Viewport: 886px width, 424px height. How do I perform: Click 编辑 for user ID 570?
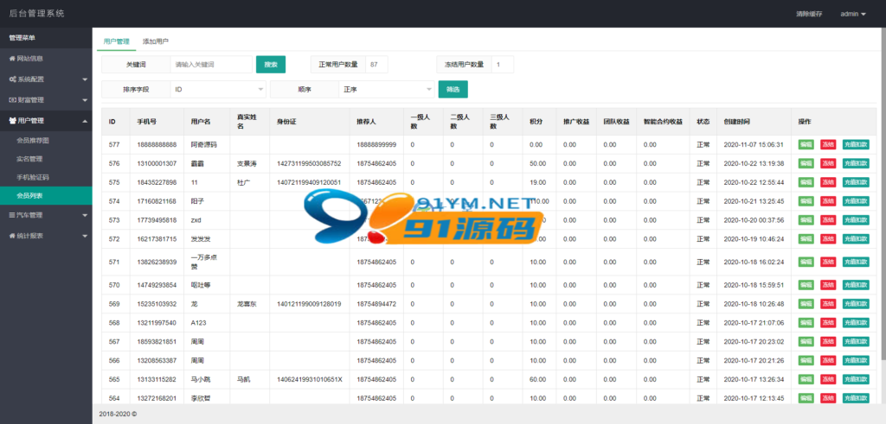(806, 285)
